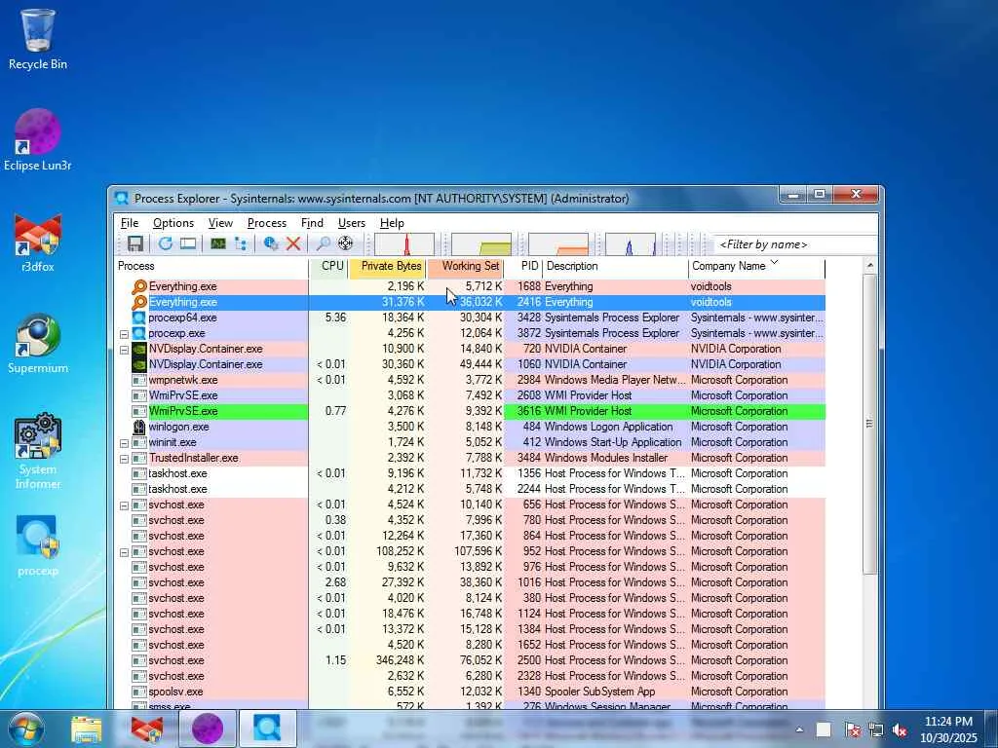Sort by the CPU column header

coord(328,267)
